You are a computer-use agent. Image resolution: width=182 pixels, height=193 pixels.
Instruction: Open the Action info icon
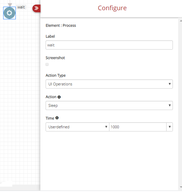[59, 97]
